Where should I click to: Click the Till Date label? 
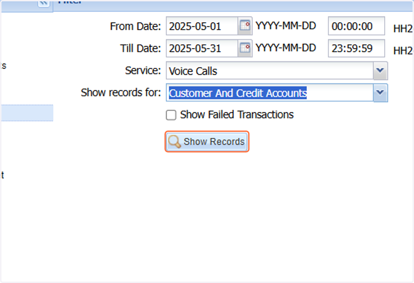pyautogui.click(x=140, y=49)
